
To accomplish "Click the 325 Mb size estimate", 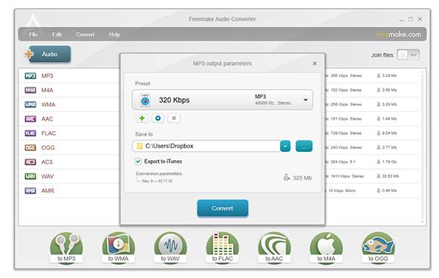I will click(302, 178).
